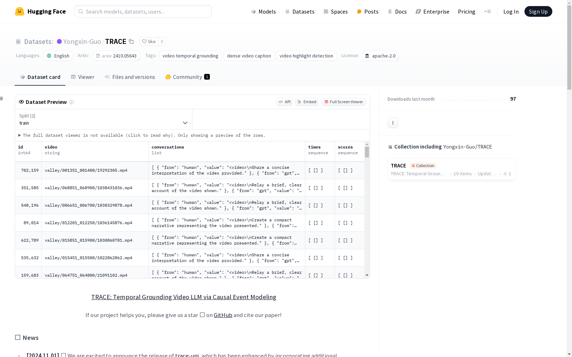Screen dimensions: 572x357
Task: Click the Yongxin-Guo user avatar icon
Action: [59, 41]
